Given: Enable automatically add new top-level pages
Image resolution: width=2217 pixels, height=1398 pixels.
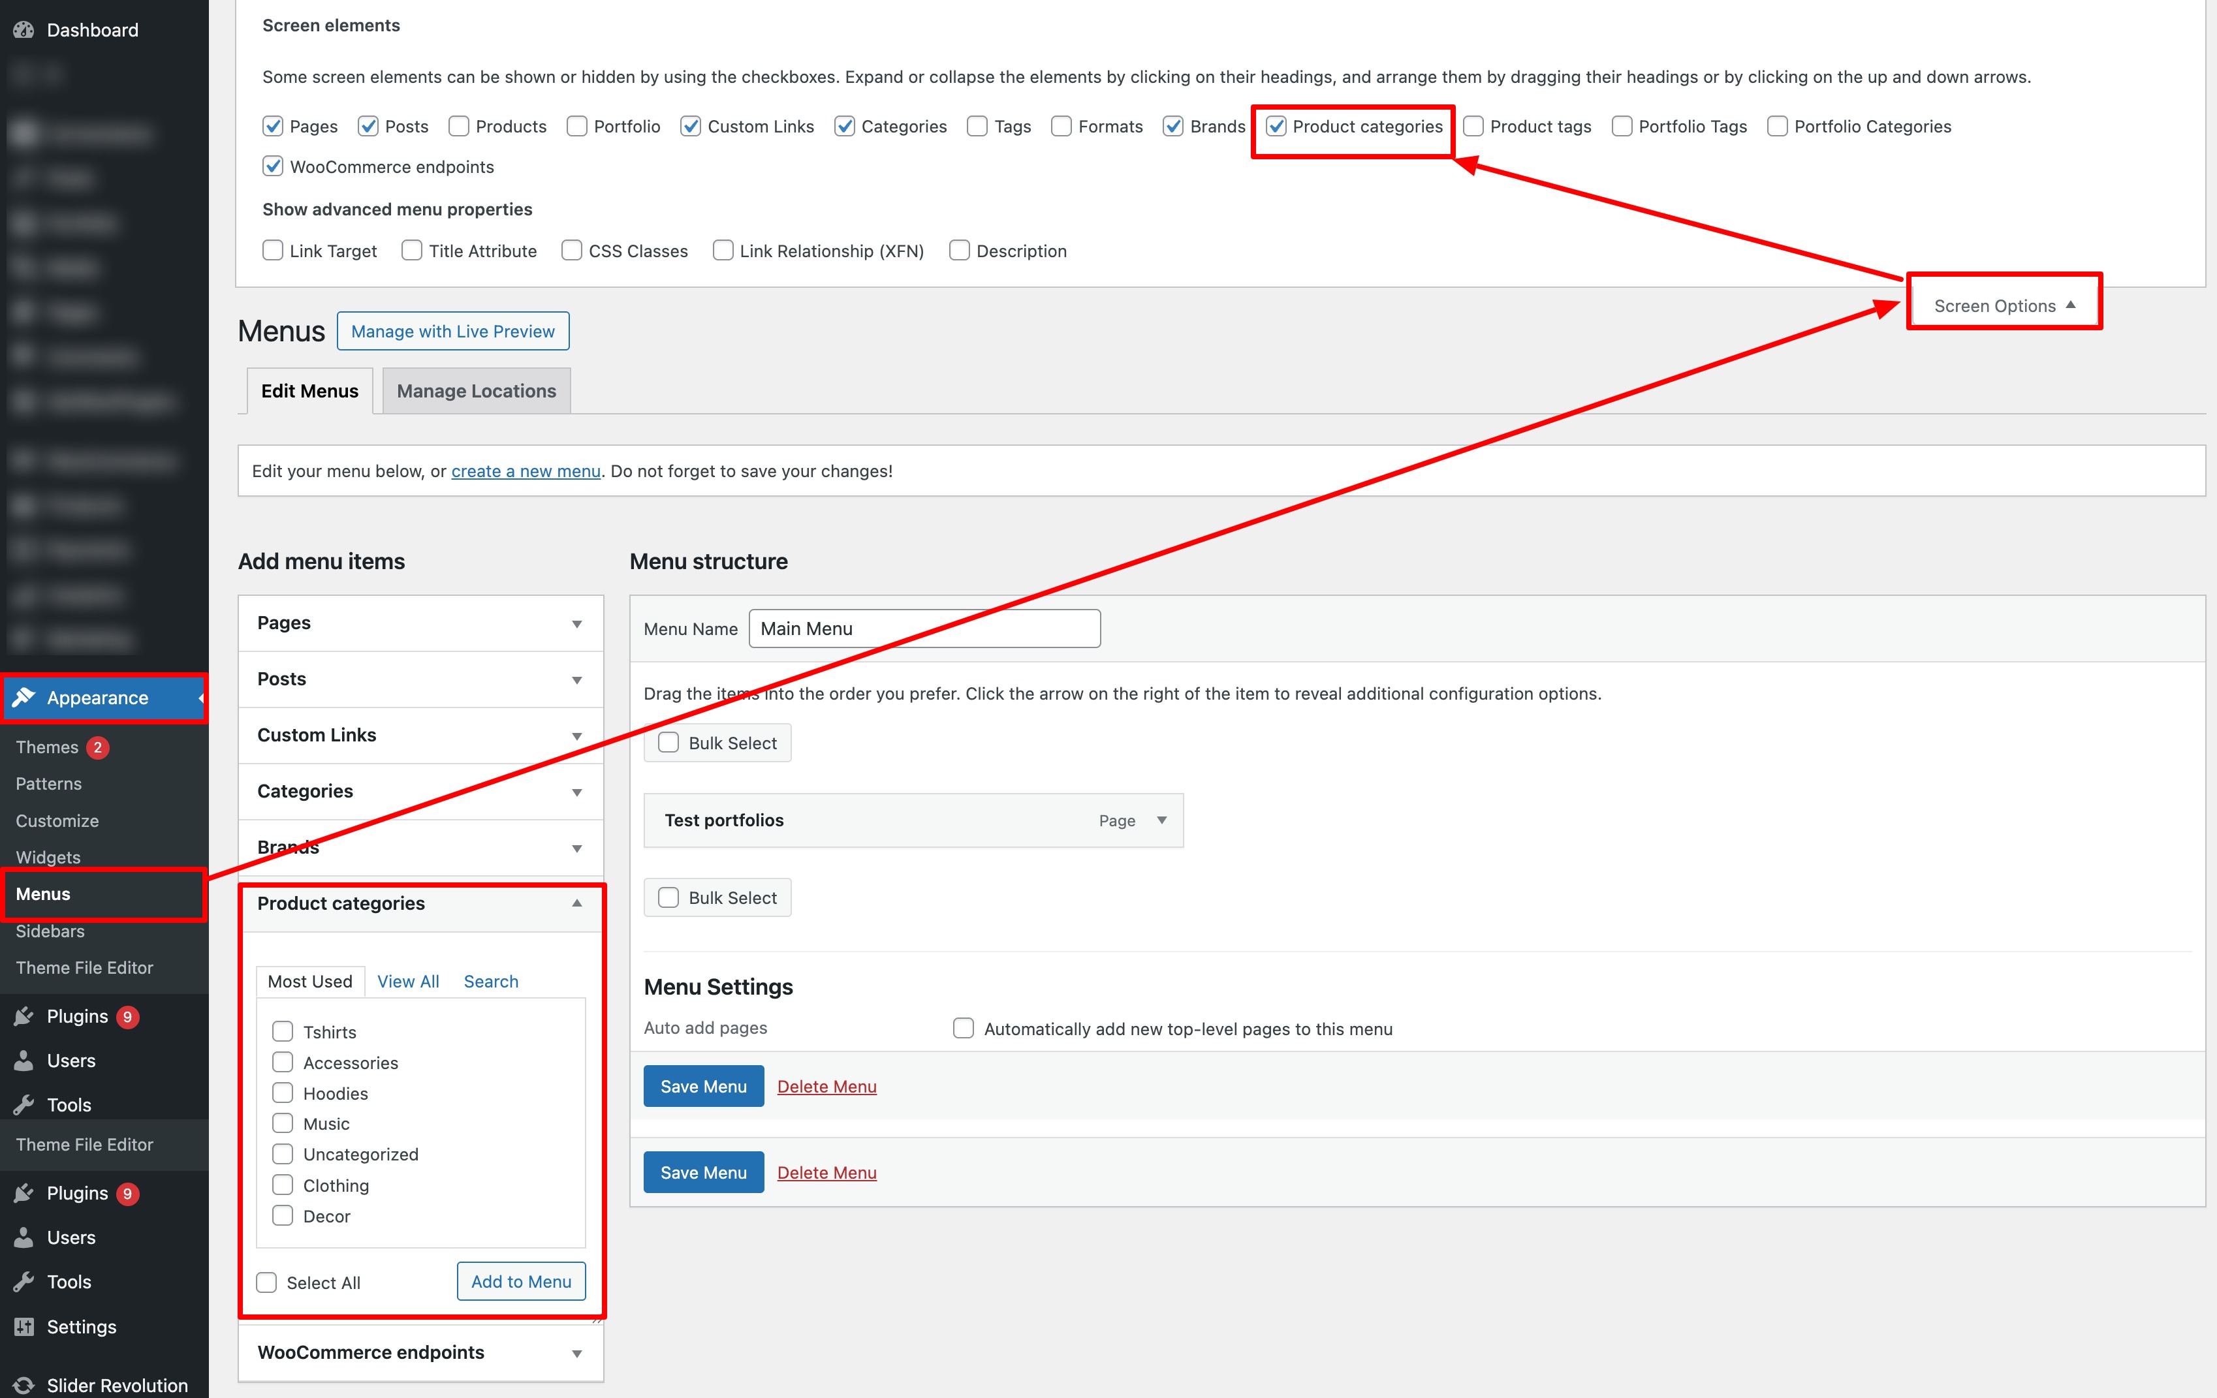Looking at the screenshot, I should tap(963, 1028).
